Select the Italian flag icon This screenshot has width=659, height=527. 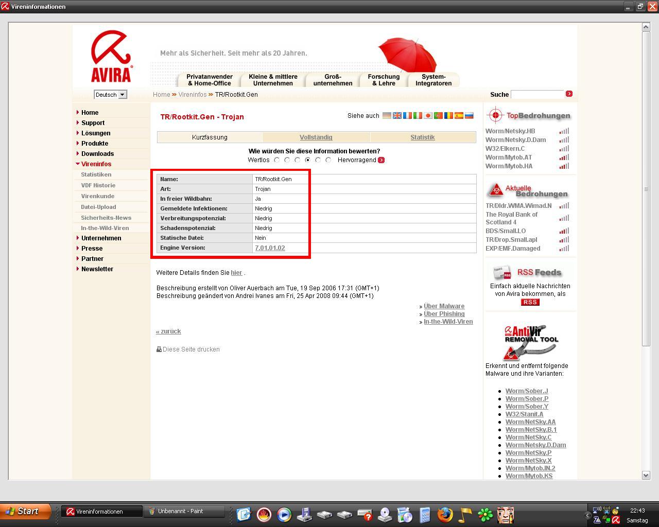418,116
